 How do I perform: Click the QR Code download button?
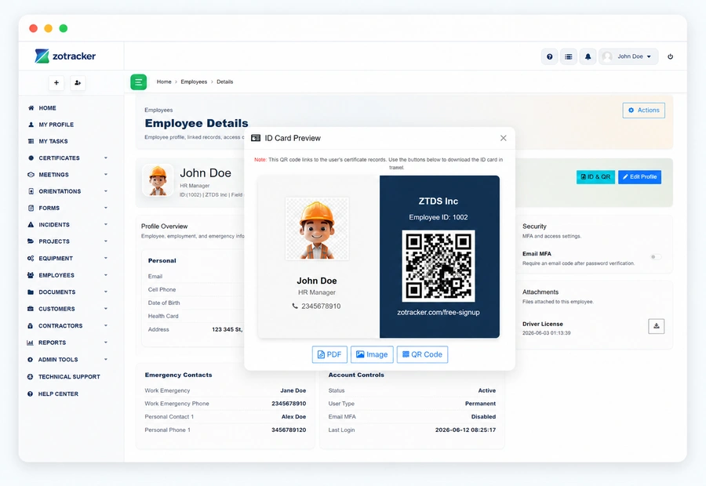tap(422, 354)
